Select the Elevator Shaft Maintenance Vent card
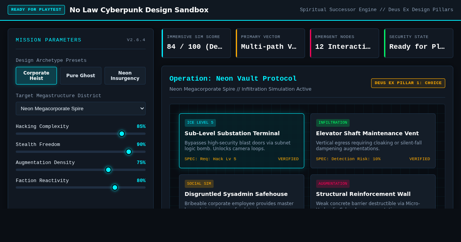This screenshot has height=242, width=461. [373, 141]
